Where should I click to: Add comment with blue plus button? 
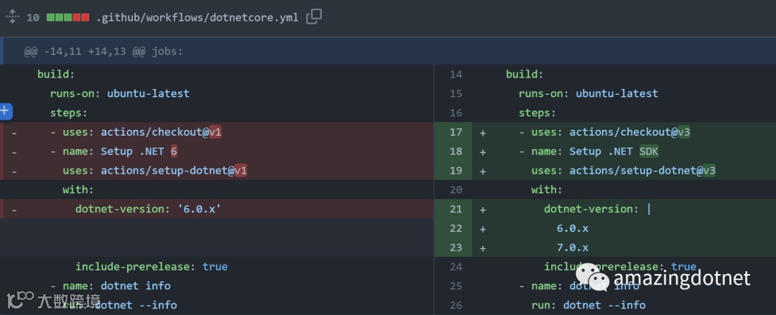6,111
